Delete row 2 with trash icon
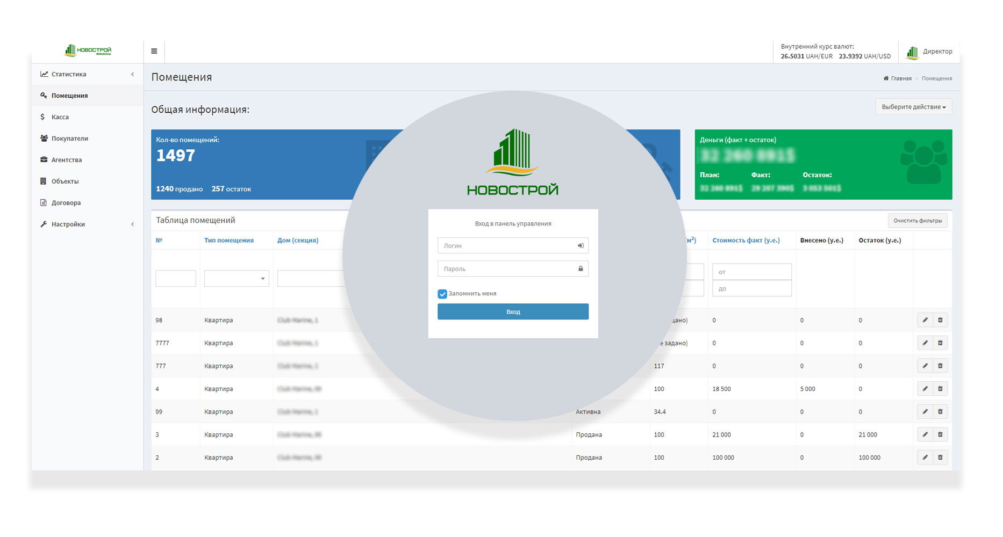Image resolution: width=1003 pixels, height=537 pixels. [940, 458]
